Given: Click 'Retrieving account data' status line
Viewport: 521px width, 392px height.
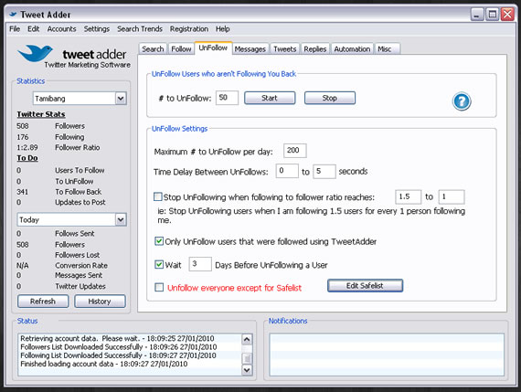Looking at the screenshot, I should pos(117,338).
